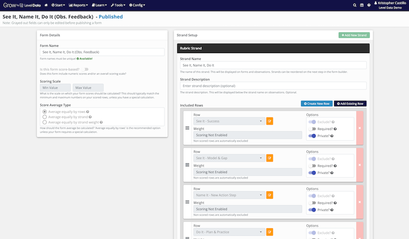Click the Max Value scoring field
This screenshot has width=409, height=239.
(88, 88)
